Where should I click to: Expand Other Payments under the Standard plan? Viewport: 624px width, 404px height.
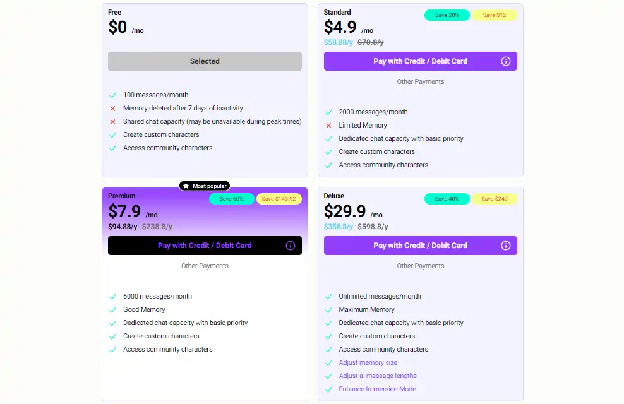(x=420, y=81)
